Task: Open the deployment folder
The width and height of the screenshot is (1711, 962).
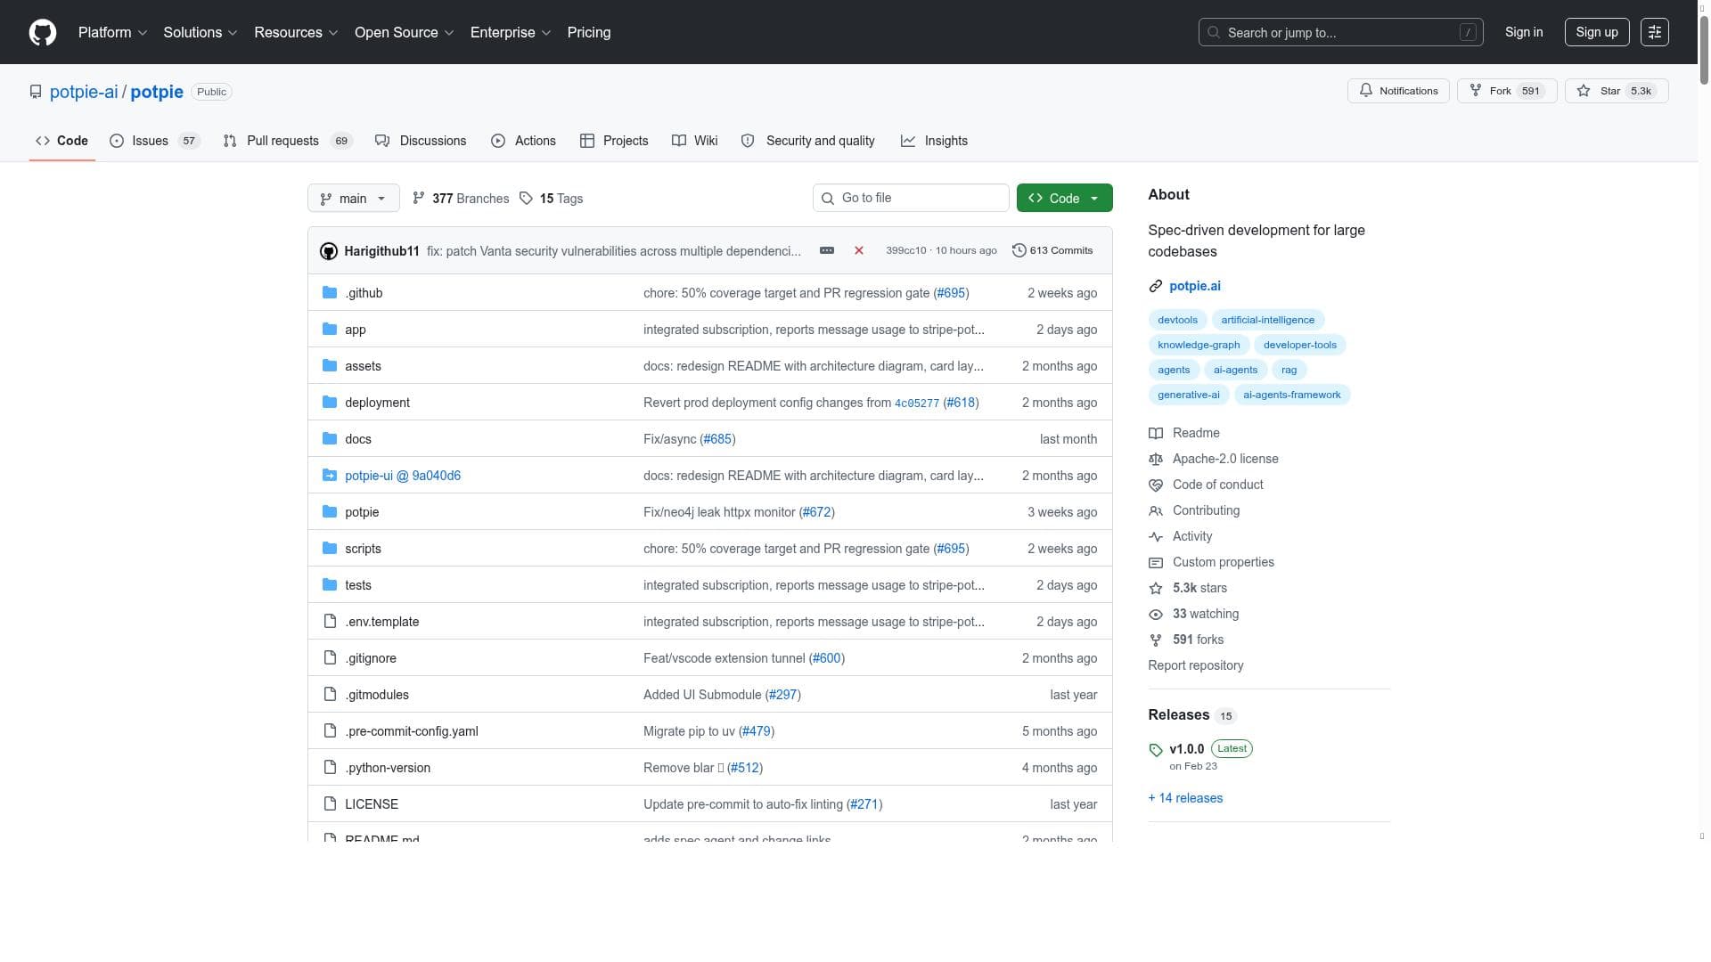Action: coord(377,403)
